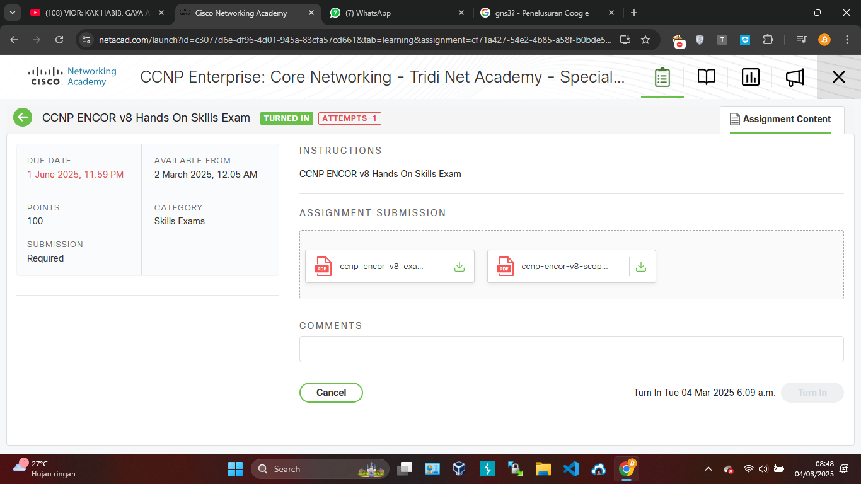Open Task View on the taskbar
The width and height of the screenshot is (861, 484).
coord(405,469)
